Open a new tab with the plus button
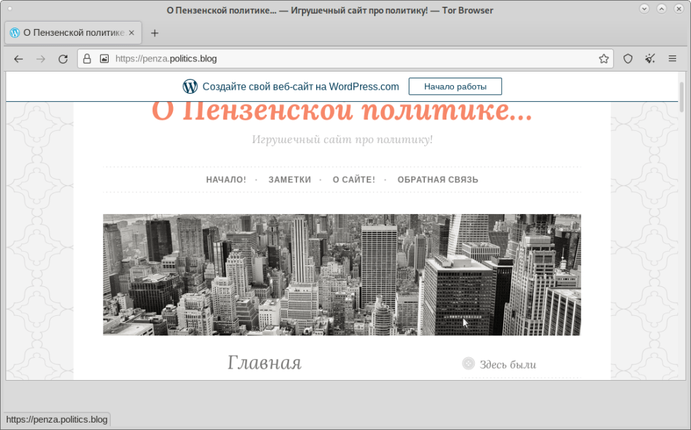691x430 pixels. [x=155, y=32]
